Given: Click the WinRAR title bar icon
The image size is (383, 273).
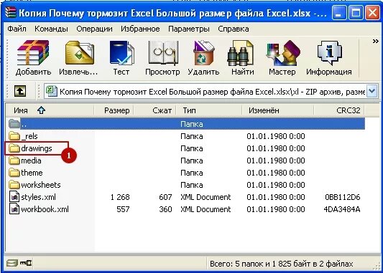Looking at the screenshot, I should (x=11, y=12).
